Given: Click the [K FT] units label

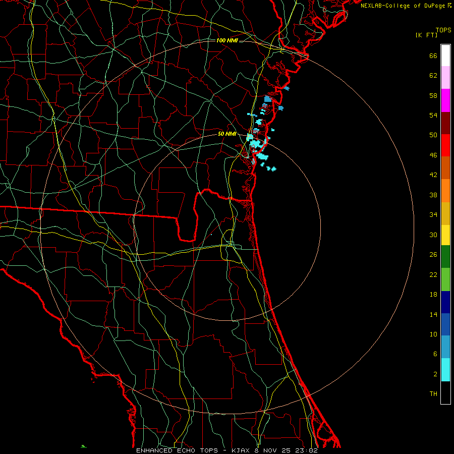Looking at the screenshot, I should (x=426, y=35).
